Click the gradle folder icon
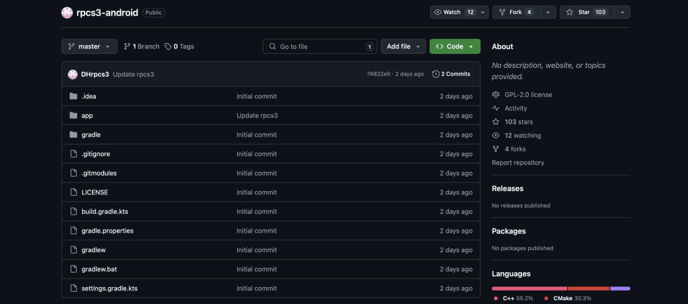 point(73,135)
